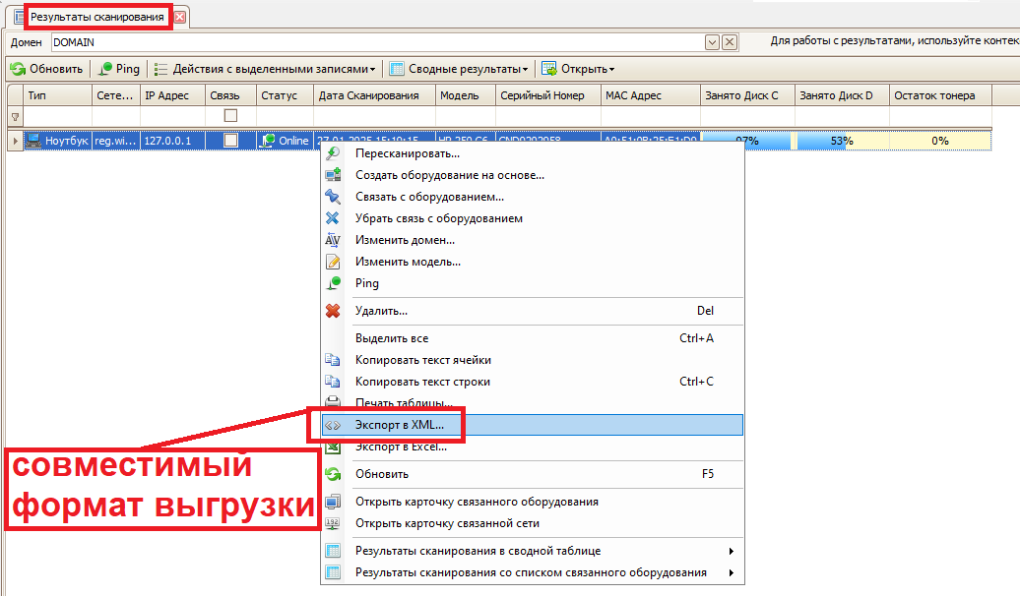Click the сводной таблице grid icon
This screenshot has width=1020, height=596.
(x=333, y=551)
